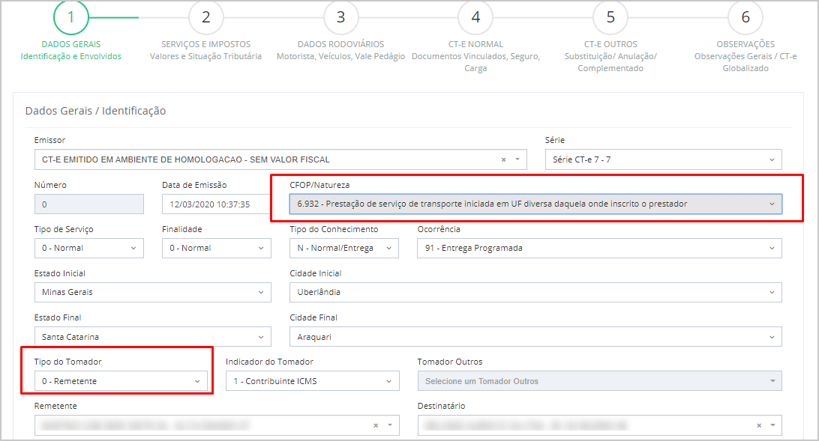The height and width of the screenshot is (441, 819).
Task: Open step 5 CT-e Outros
Action: pyautogui.click(x=610, y=17)
